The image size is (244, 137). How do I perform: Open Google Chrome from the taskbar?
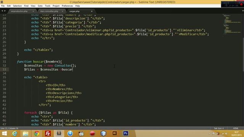37,134
